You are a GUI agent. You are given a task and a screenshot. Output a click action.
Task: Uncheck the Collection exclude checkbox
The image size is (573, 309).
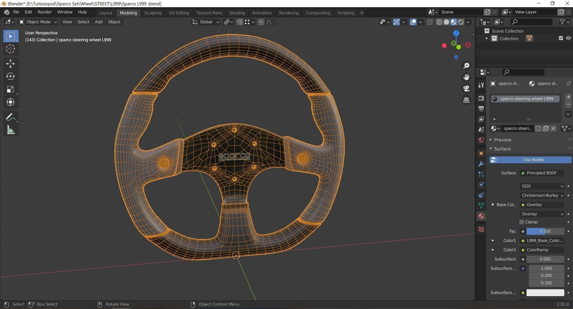tap(561, 38)
